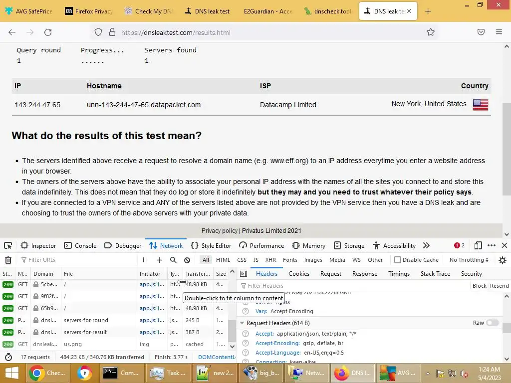Go back to the previous page
This screenshot has height=383, width=511.
point(12,32)
